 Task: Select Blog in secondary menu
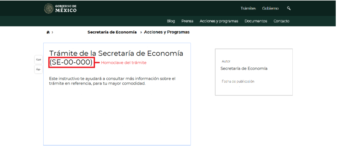pyautogui.click(x=171, y=21)
